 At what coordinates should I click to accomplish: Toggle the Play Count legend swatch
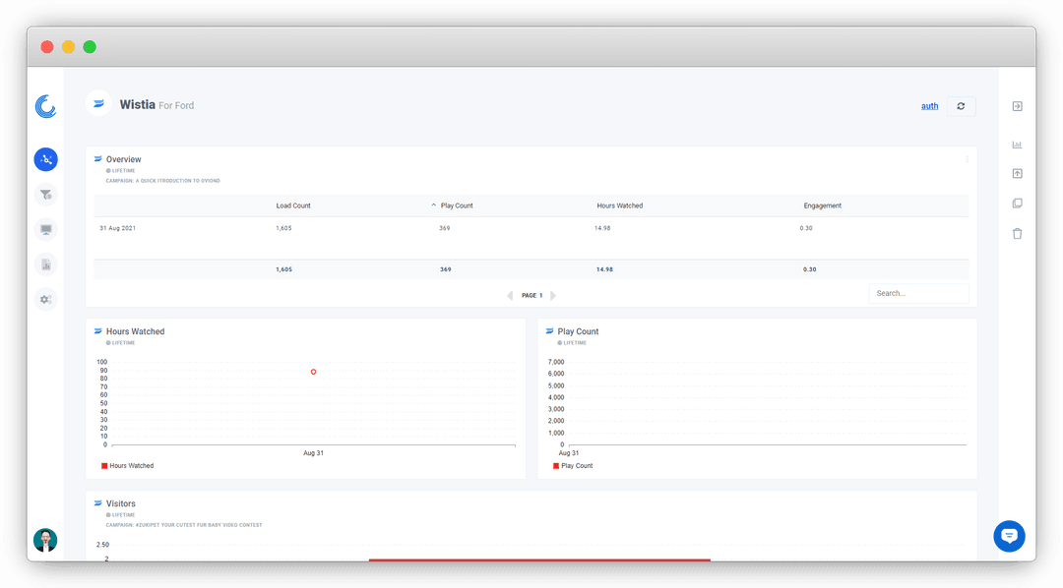coord(556,466)
